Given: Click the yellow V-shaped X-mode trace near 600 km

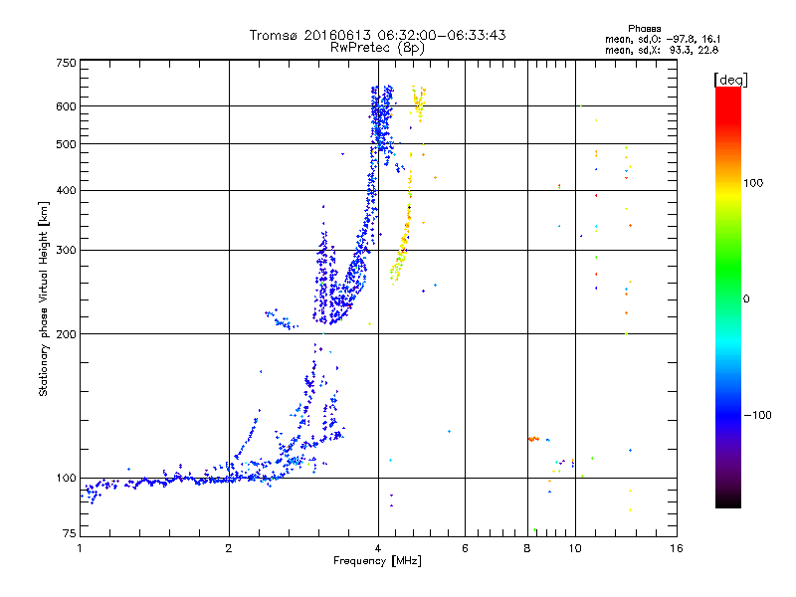Looking at the screenshot, I should tap(419, 103).
